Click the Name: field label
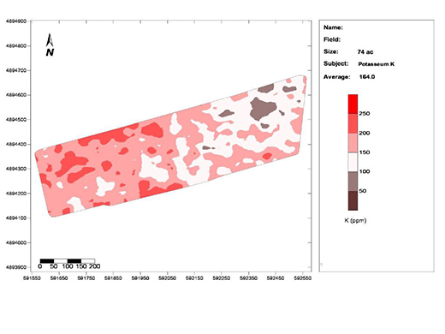 333,27
